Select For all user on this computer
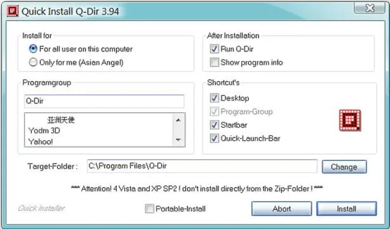Image resolution: width=390 pixels, height=229 pixels. [x=33, y=49]
